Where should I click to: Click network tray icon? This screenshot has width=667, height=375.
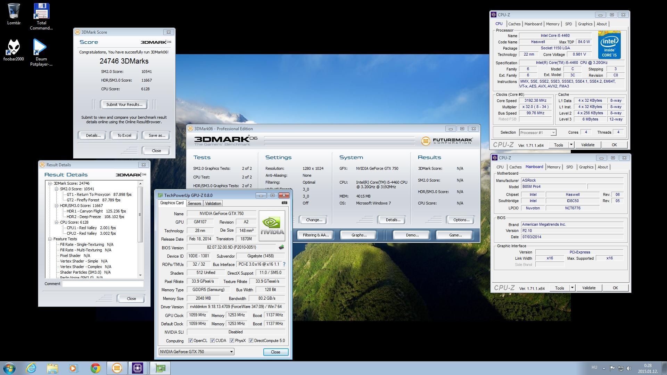click(620, 368)
